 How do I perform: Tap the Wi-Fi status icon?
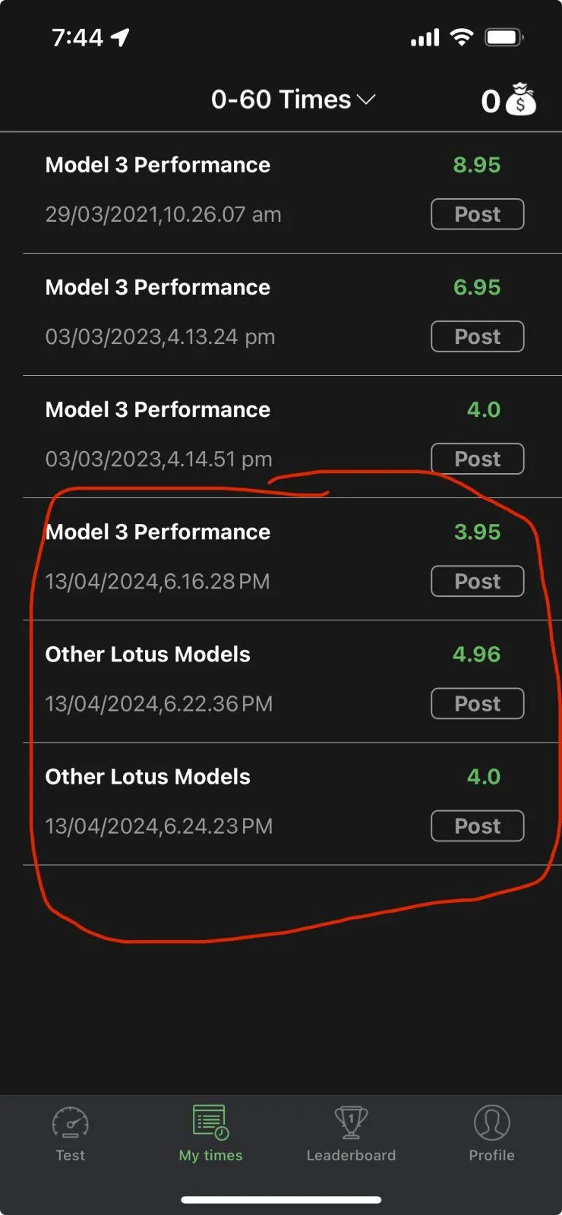click(461, 37)
